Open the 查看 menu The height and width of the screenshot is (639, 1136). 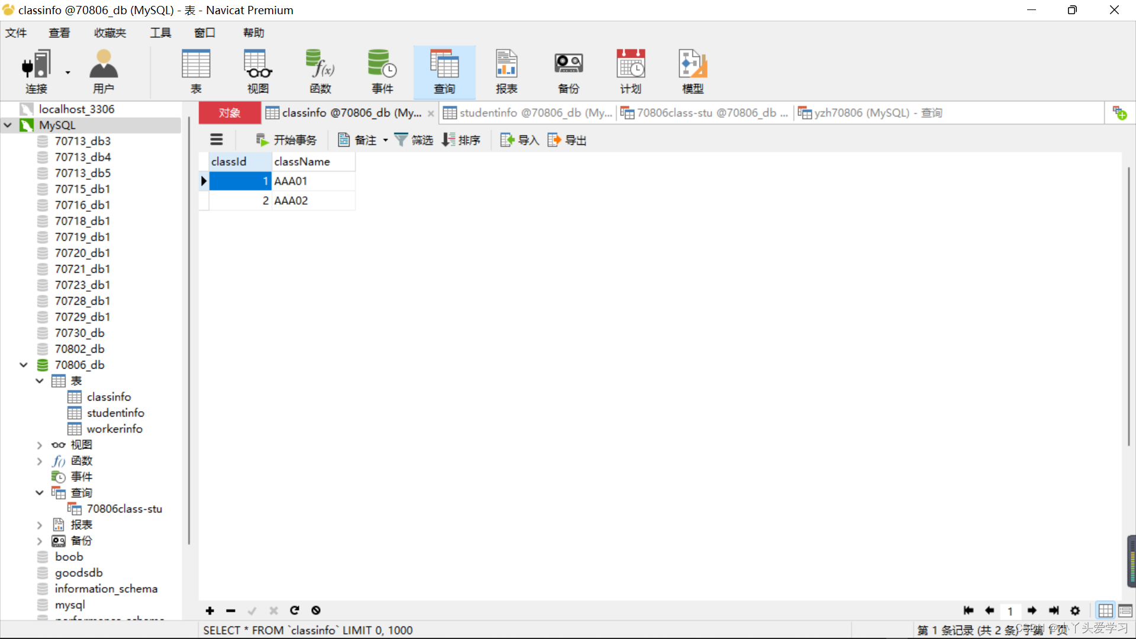pyautogui.click(x=59, y=33)
